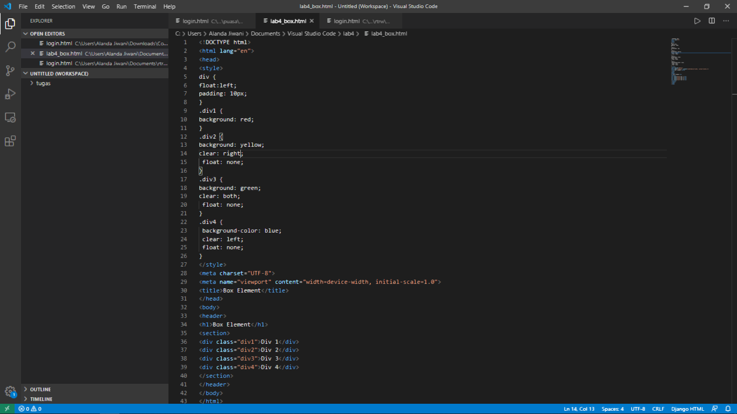Click Alanda Jiwani in the breadcrumb
This screenshot has width=737, height=414.
pyautogui.click(x=226, y=33)
